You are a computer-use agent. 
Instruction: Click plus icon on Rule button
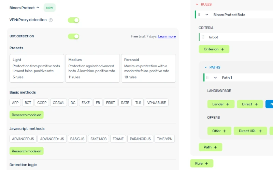click(x=206, y=164)
